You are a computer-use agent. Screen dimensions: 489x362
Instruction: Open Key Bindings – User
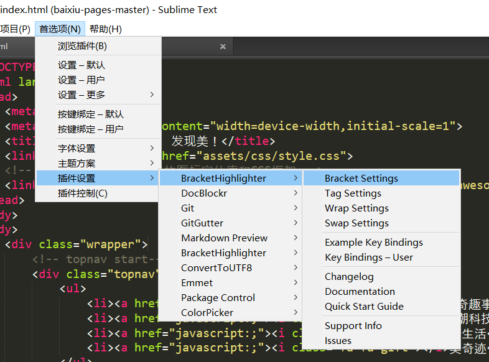[x=368, y=257]
